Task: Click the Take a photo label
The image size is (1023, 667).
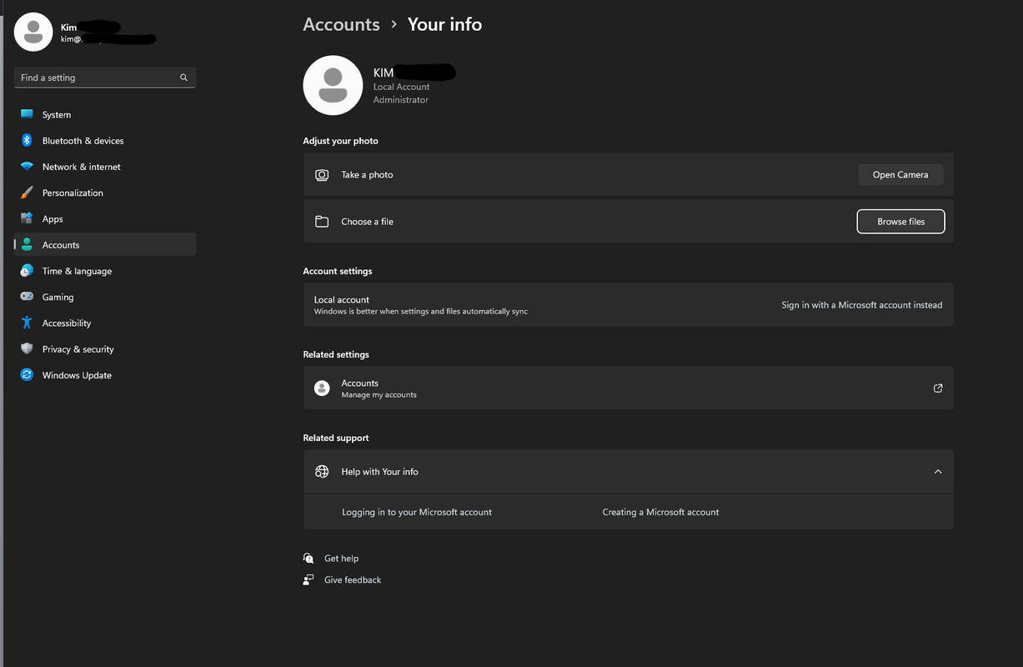Action: tap(367, 174)
